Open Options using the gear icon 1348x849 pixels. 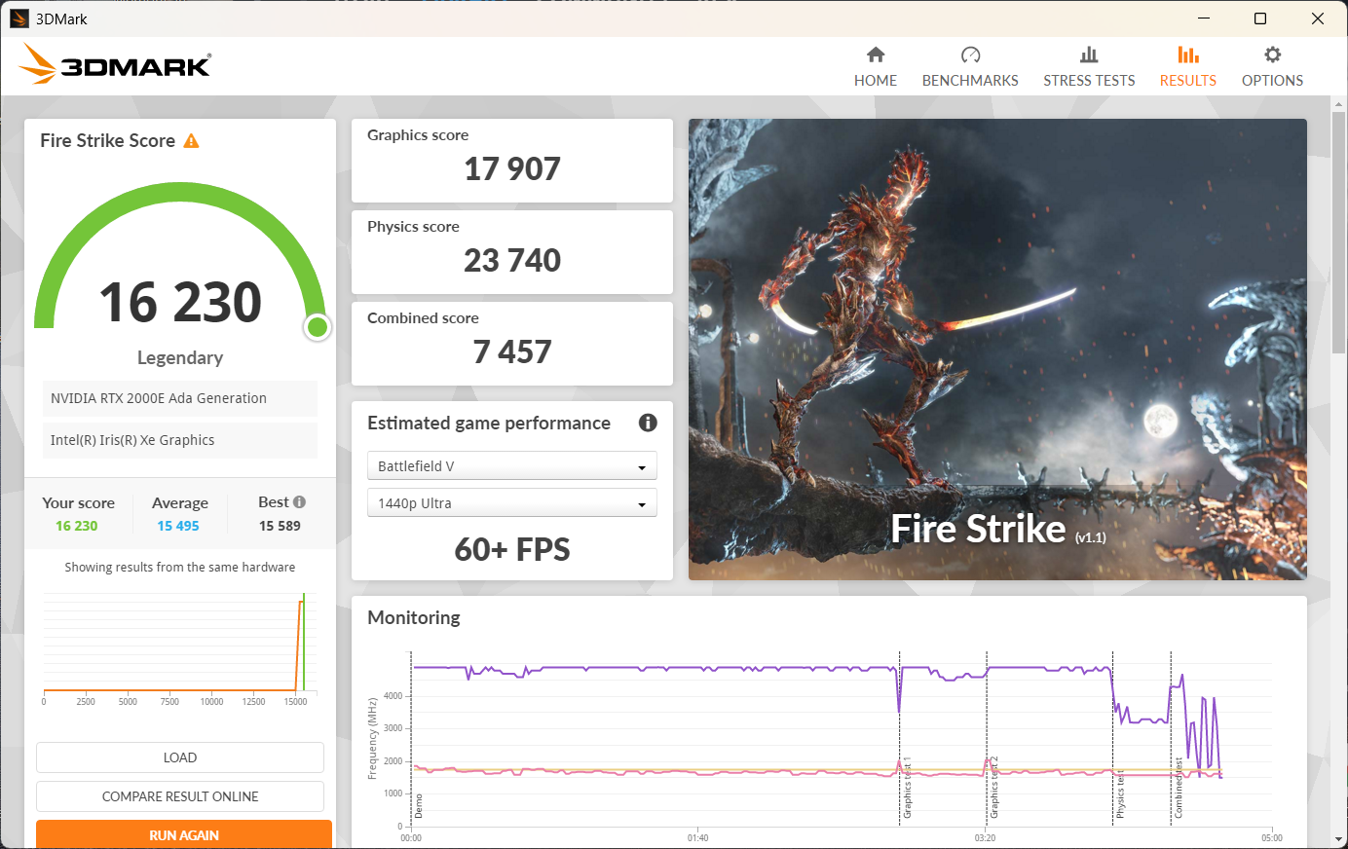pos(1272,55)
